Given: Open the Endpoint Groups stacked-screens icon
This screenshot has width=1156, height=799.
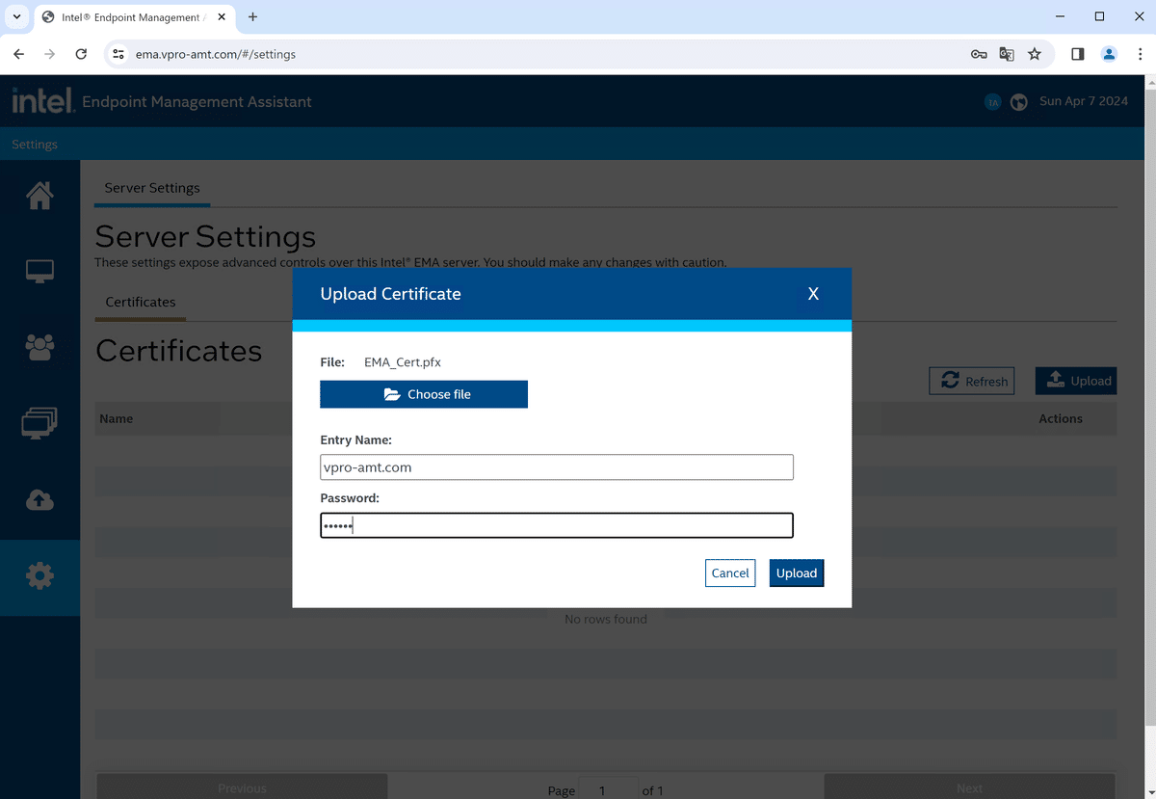Looking at the screenshot, I should click(x=39, y=423).
